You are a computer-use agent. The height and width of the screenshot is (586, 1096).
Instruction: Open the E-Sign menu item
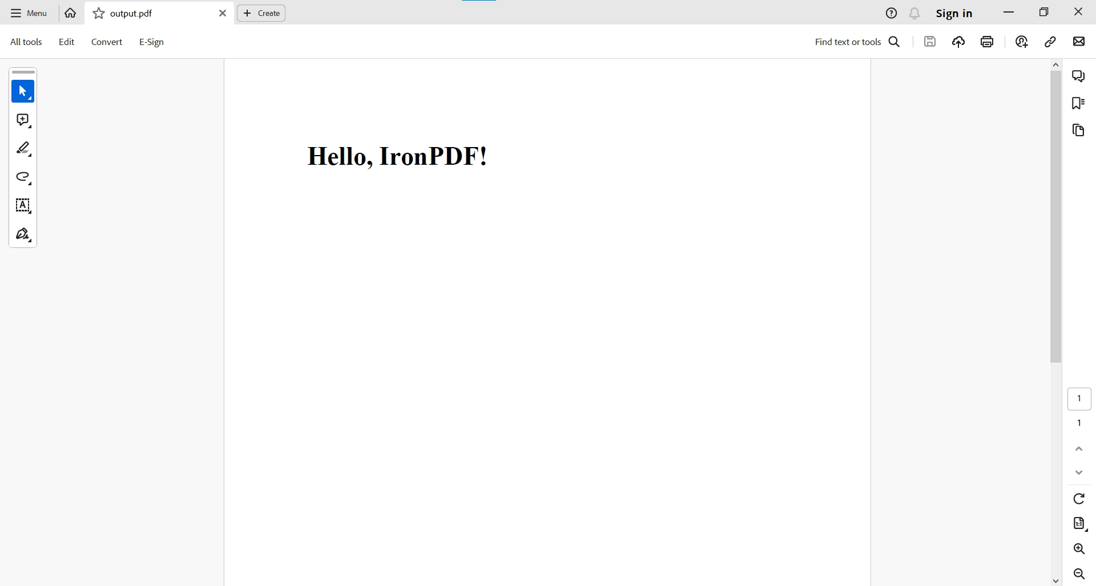pyautogui.click(x=152, y=42)
